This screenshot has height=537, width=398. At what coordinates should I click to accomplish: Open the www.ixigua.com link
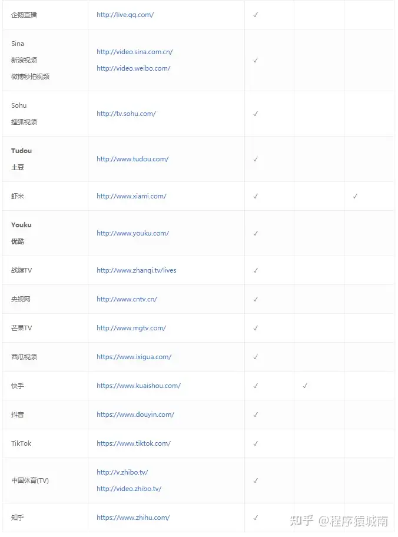point(134,357)
